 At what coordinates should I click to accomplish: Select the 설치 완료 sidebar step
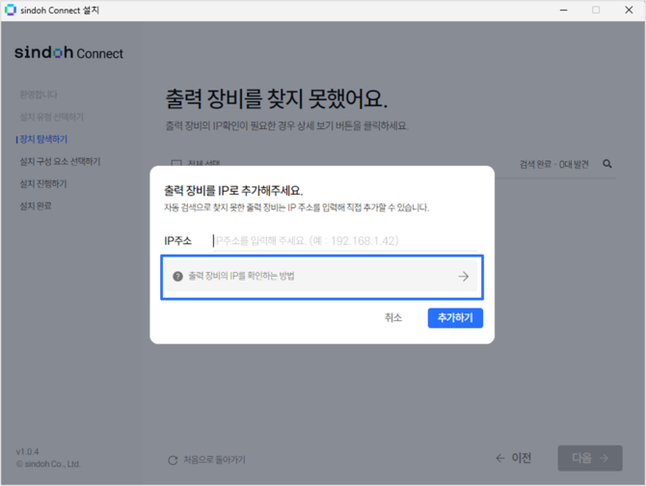coord(36,206)
